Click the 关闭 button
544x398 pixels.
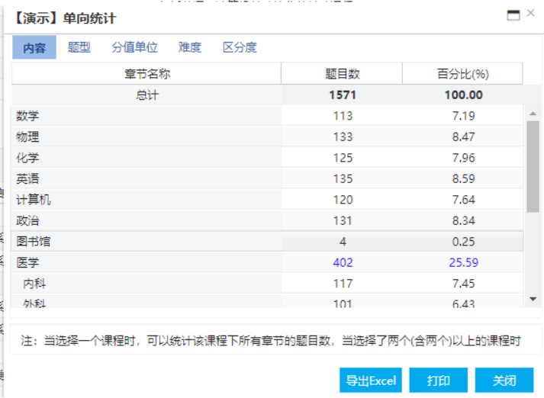504,380
